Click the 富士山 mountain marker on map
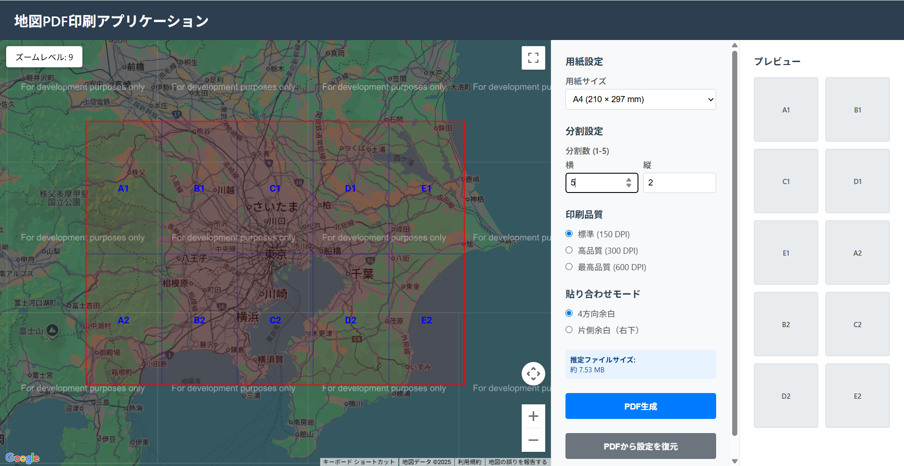 pos(52,330)
